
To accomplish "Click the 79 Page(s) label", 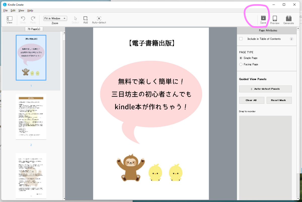I will tap(34, 29).
